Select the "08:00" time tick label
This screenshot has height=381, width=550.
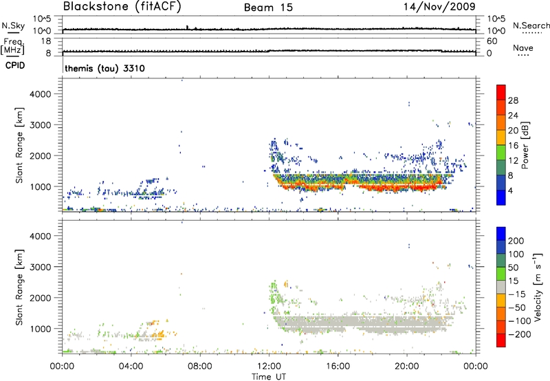[x=200, y=367]
